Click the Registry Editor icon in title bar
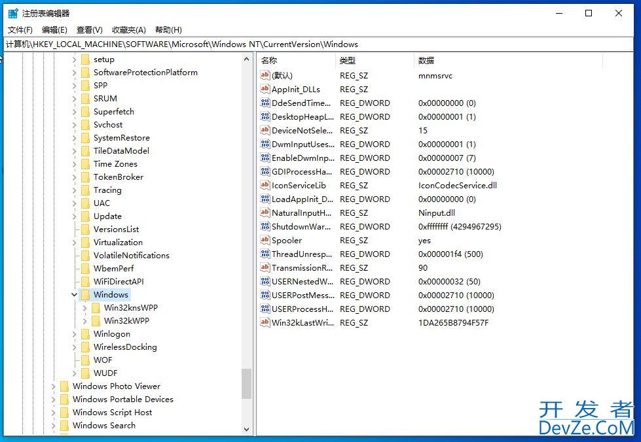 coord(13,13)
